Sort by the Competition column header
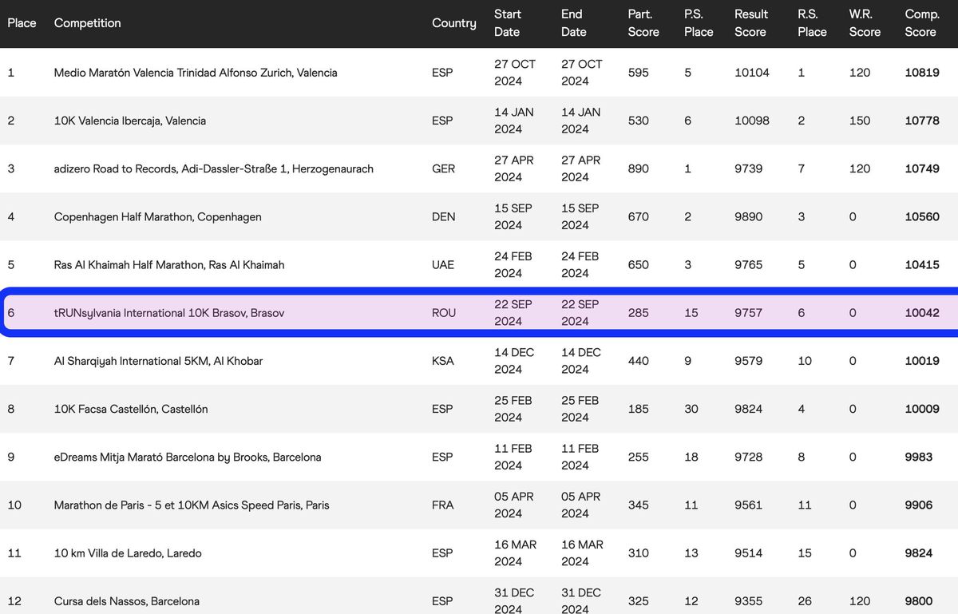 pos(87,23)
